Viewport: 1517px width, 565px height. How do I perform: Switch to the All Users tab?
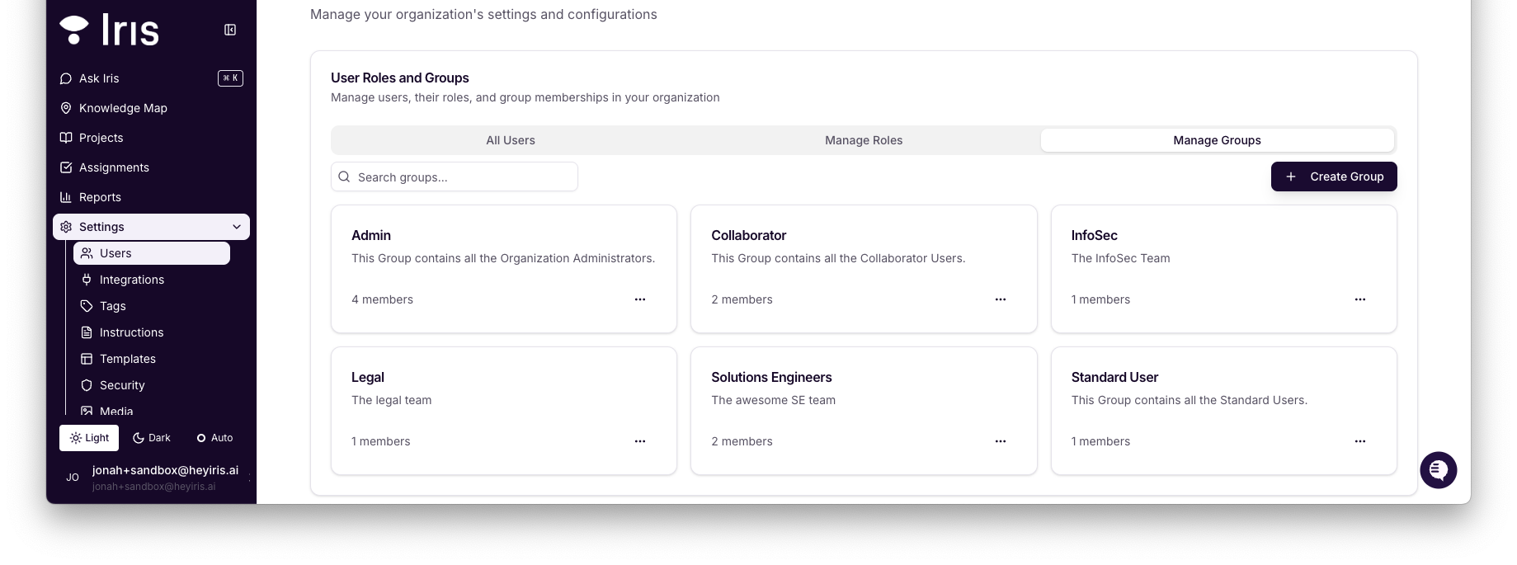coord(511,140)
